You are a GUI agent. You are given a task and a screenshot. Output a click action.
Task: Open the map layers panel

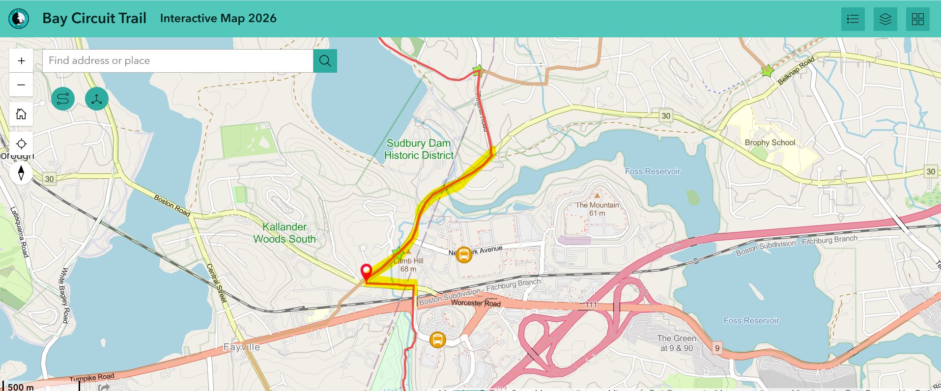(885, 19)
